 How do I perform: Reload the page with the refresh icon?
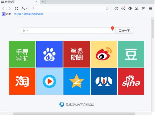(17, 9)
